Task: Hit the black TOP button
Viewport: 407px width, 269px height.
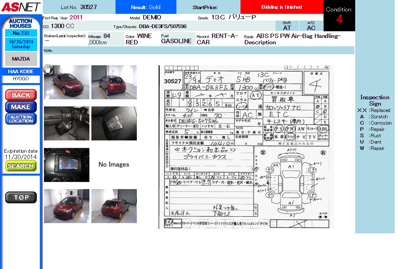Action: [x=21, y=197]
